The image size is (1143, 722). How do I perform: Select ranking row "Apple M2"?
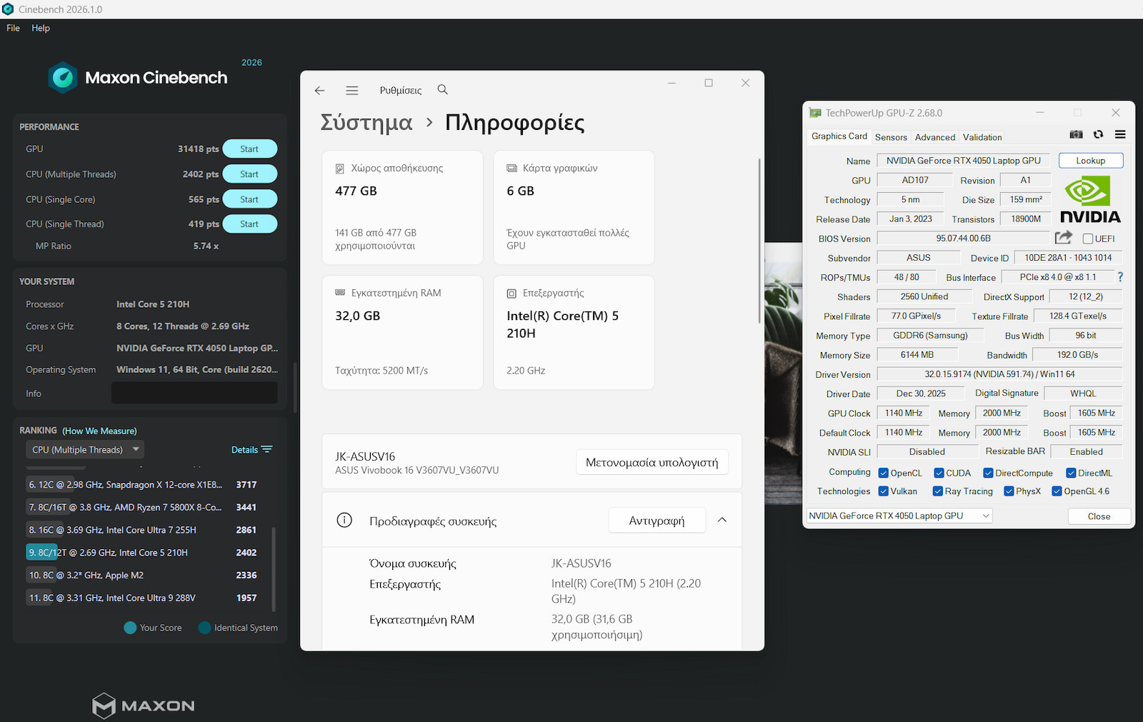[143, 576]
